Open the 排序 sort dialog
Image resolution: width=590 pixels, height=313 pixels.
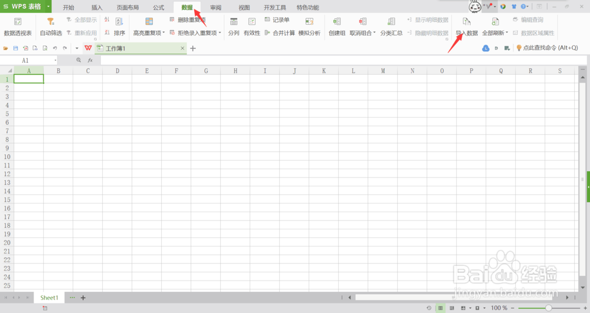[x=119, y=27]
